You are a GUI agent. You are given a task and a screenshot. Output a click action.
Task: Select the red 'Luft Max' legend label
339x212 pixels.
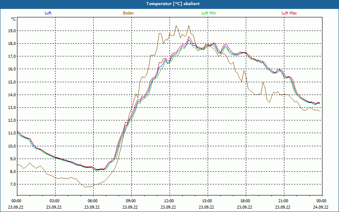pos(289,13)
